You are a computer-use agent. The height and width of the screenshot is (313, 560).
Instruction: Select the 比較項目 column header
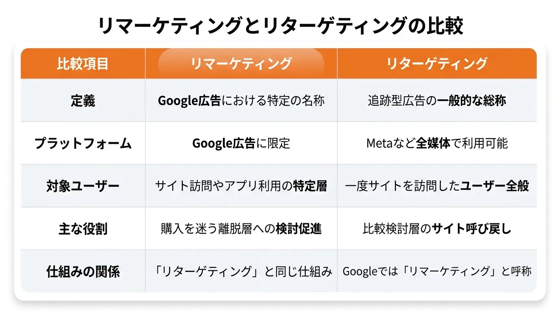click(x=83, y=64)
